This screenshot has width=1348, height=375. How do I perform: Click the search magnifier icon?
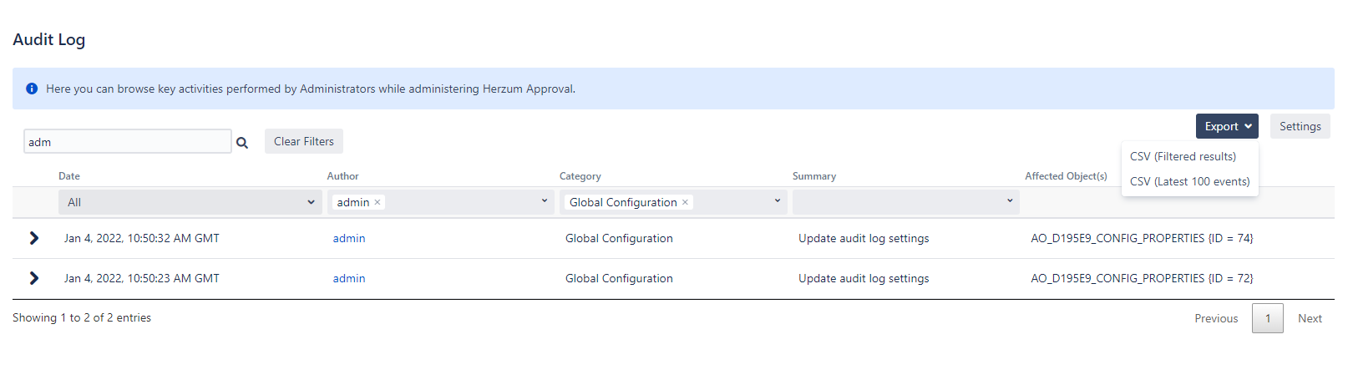(242, 143)
